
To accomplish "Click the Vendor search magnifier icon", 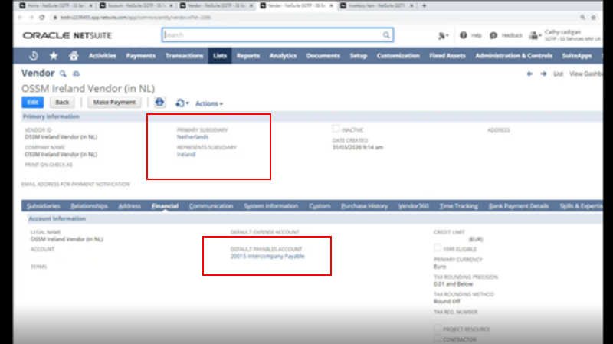I will 63,74.
